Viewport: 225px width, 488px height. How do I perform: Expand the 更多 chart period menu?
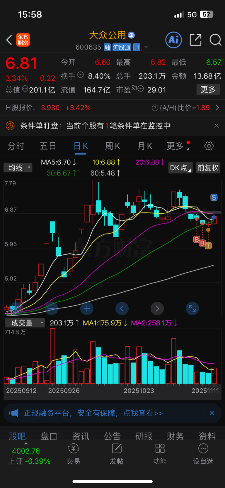tap(178, 146)
